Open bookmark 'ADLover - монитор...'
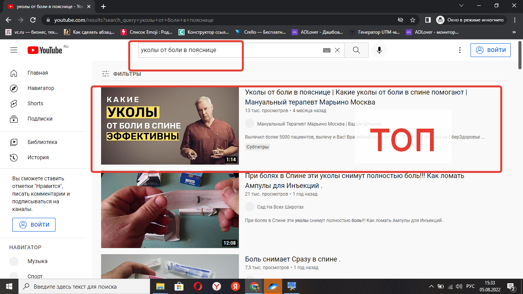The height and width of the screenshot is (294, 523). [x=431, y=32]
